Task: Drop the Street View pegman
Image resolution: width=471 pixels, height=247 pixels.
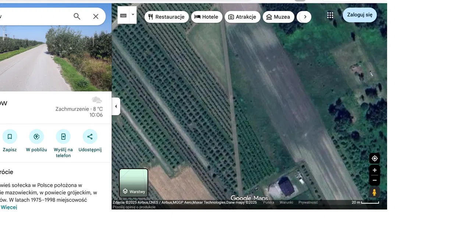Action: tap(374, 192)
